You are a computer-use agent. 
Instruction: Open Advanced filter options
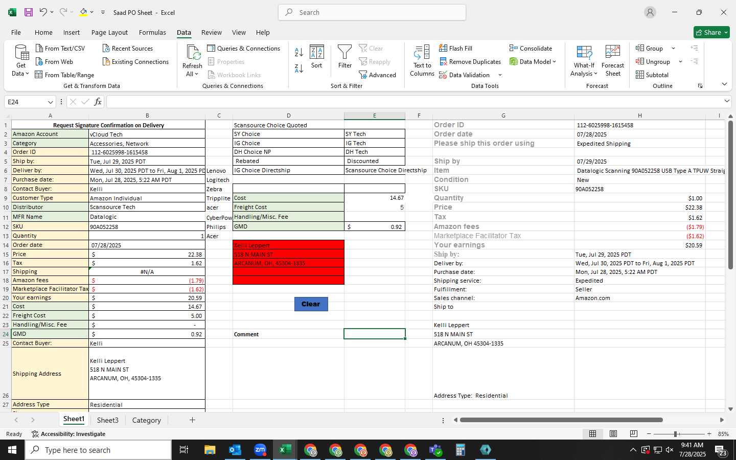(377, 75)
